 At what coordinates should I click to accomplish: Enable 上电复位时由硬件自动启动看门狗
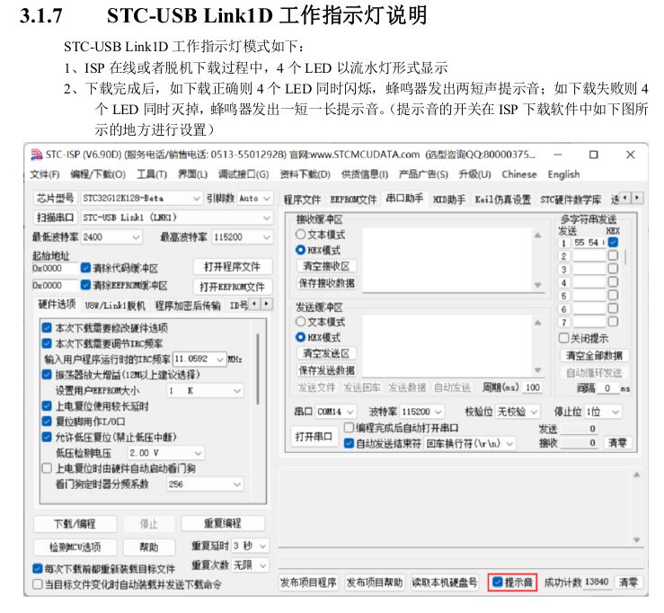(47, 468)
